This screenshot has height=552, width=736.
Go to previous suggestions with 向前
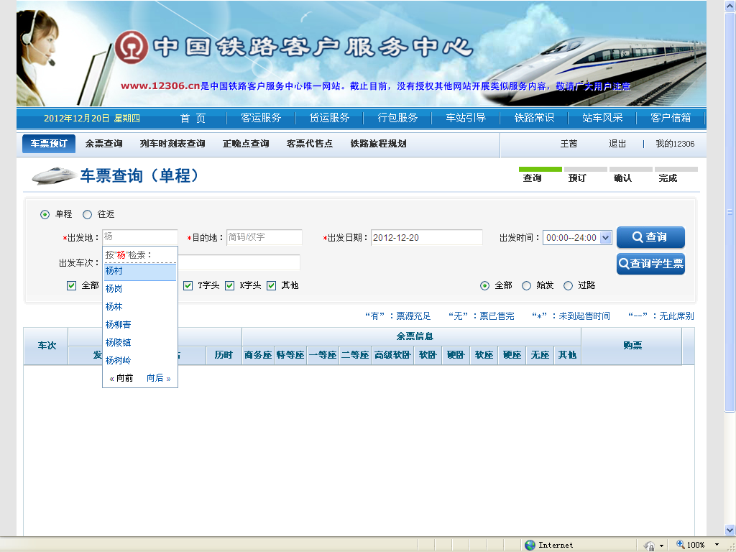coord(121,378)
